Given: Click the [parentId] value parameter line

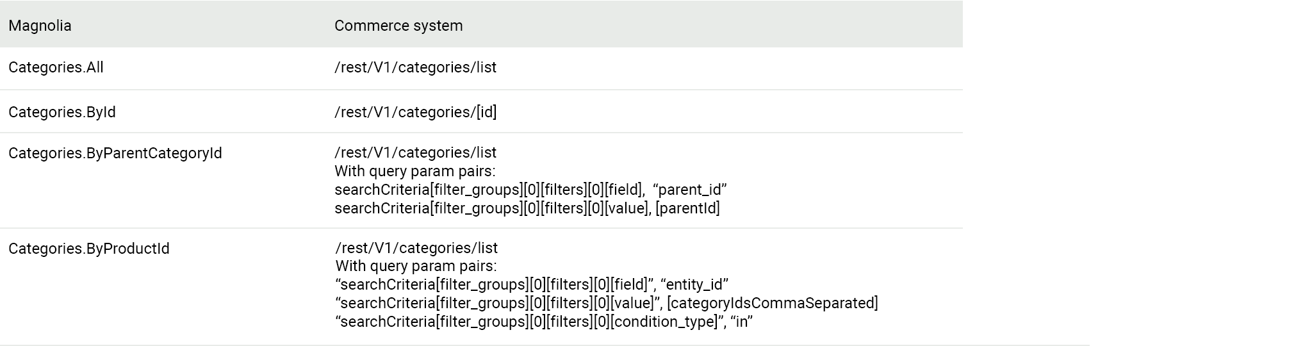Looking at the screenshot, I should pyautogui.click(x=527, y=208).
